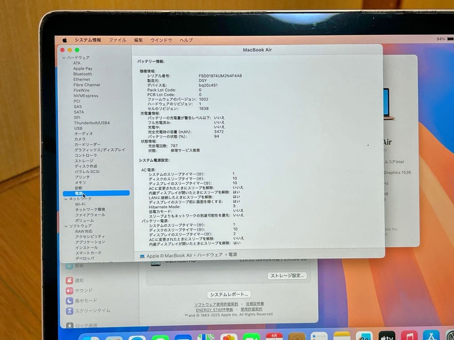Image resolution: width=454 pixels, height=340 pixels.
Task: Select ATA in the sidebar
Action: point(77,63)
